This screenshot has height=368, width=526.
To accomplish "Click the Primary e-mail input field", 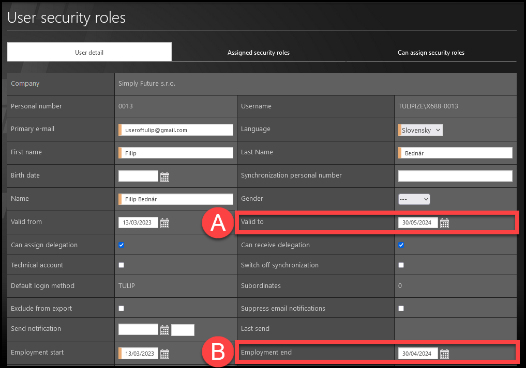I will pyautogui.click(x=177, y=130).
